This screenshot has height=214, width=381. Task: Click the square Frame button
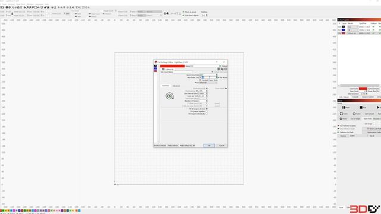point(344,114)
